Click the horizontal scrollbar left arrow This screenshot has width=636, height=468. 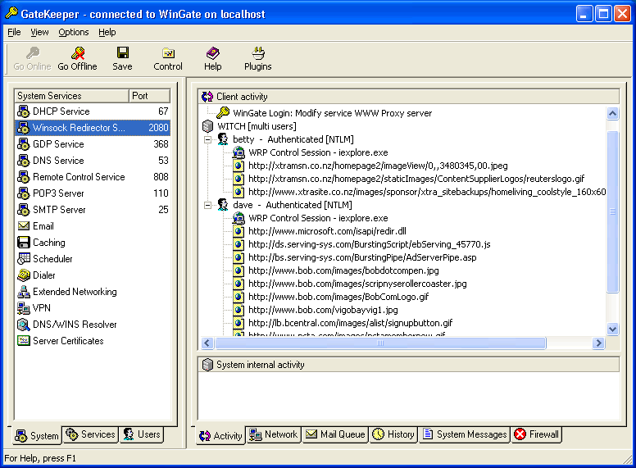(207, 343)
